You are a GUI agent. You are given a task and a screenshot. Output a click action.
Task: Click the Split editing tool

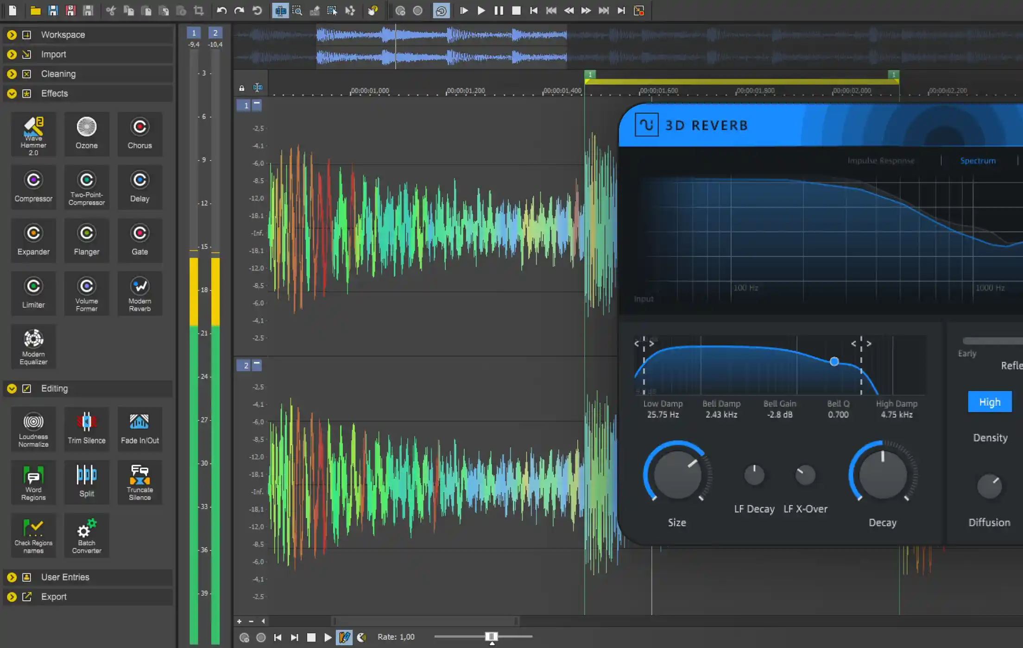click(x=87, y=483)
